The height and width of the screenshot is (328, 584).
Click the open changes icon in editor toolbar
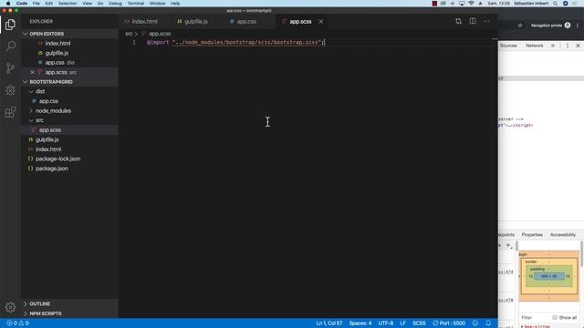[458, 22]
